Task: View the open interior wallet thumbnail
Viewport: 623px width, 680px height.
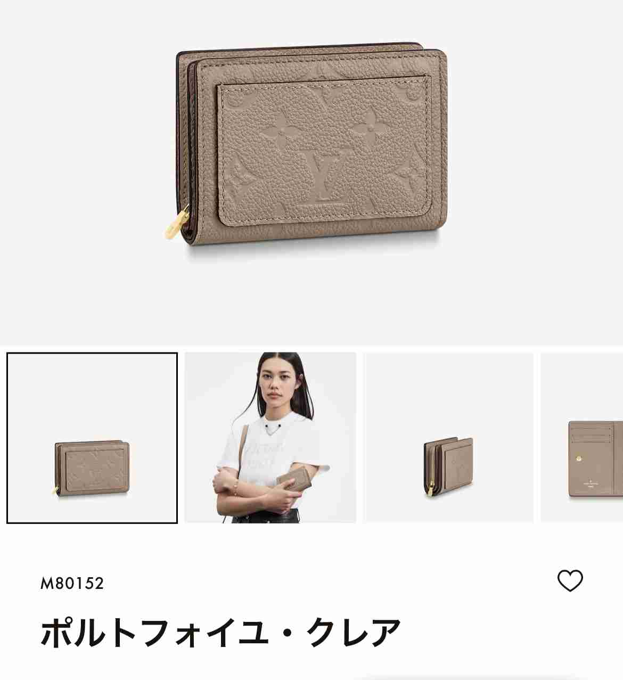Action: (582, 438)
